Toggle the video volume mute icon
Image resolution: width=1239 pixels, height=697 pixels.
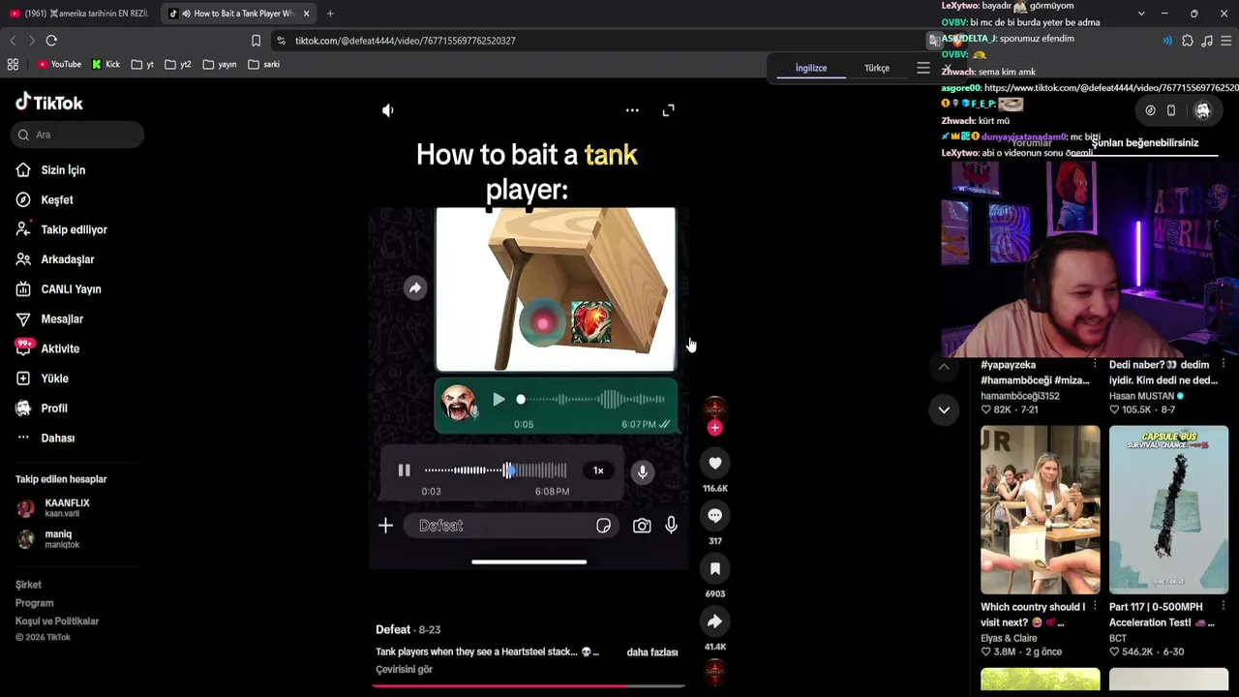387,110
